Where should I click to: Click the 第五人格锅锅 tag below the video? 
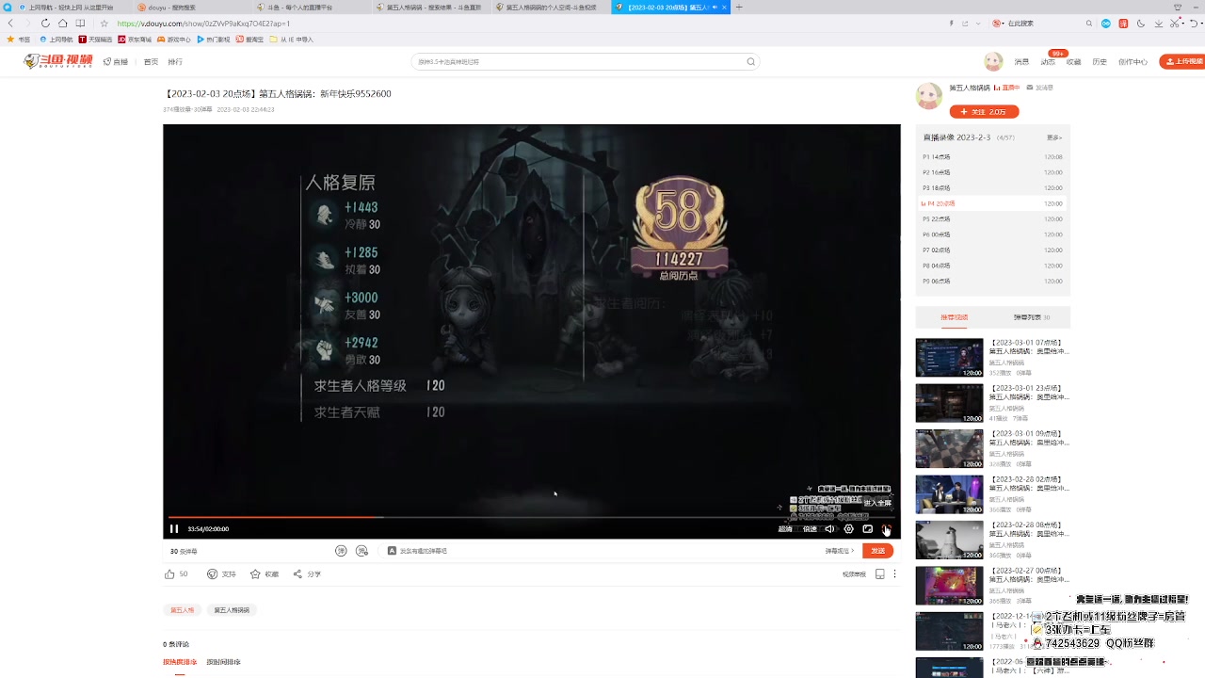(x=232, y=610)
